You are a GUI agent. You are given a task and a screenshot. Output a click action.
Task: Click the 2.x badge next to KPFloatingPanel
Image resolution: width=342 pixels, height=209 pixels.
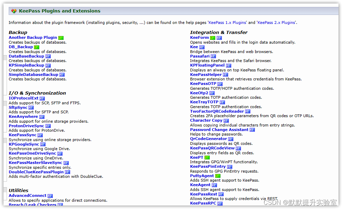click(228, 66)
